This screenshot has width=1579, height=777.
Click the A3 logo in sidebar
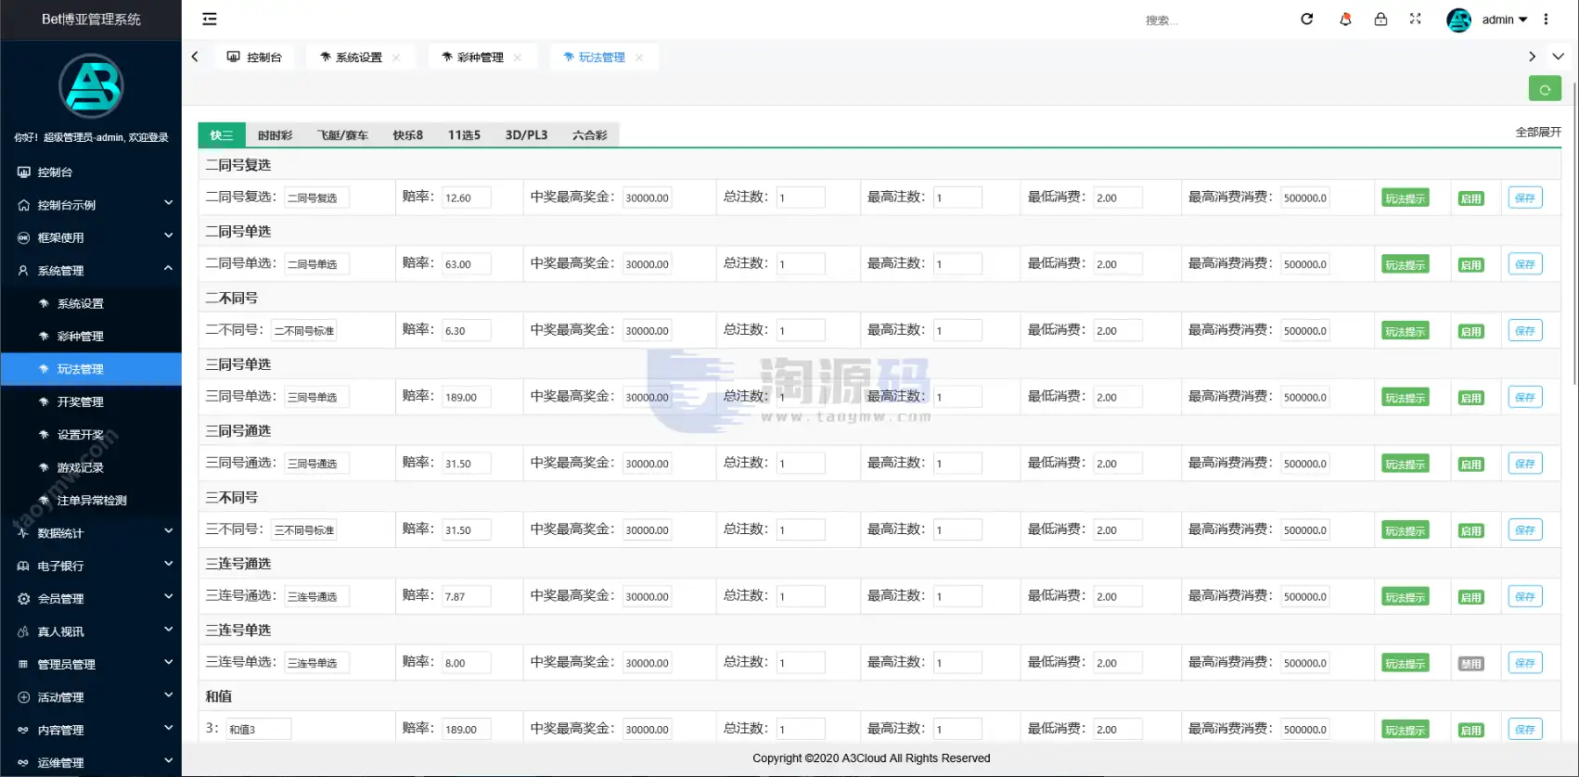coord(91,86)
